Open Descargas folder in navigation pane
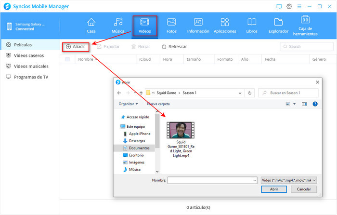The width and height of the screenshot is (337, 215). [x=134, y=141]
